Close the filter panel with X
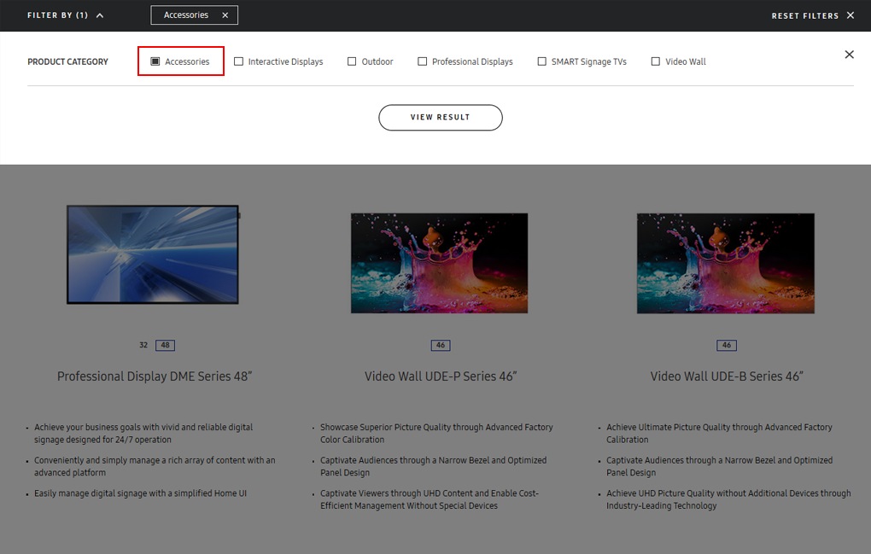The image size is (871, 554). tap(850, 55)
